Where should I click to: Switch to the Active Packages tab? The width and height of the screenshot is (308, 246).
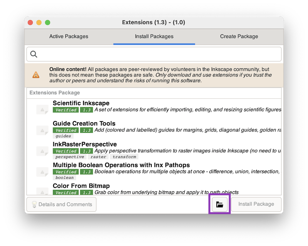[x=69, y=37]
